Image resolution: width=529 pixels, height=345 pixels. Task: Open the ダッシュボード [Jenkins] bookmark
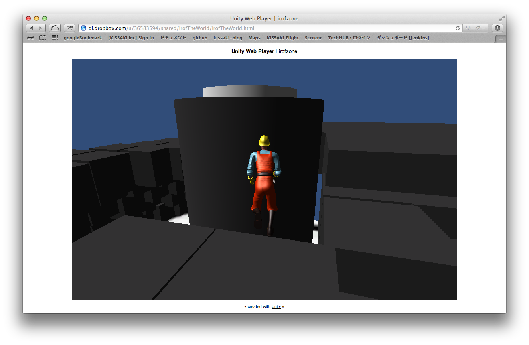[402, 38]
